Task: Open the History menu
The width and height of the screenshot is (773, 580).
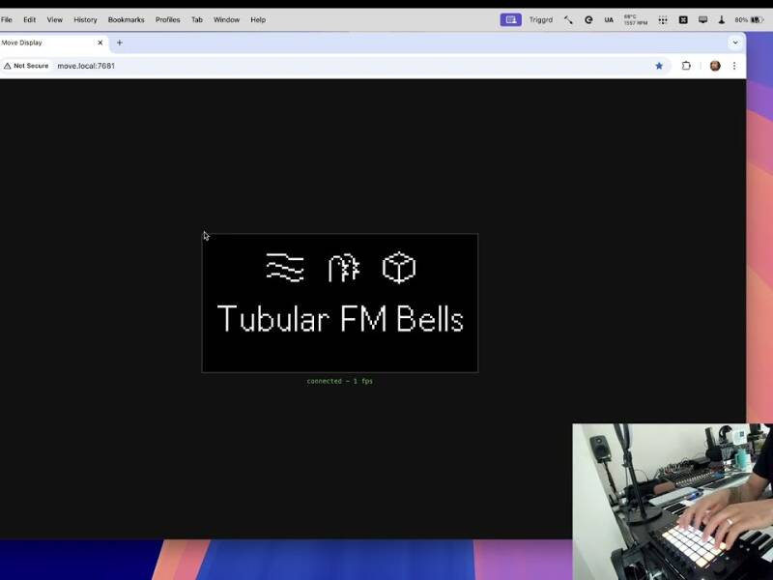Action: (x=85, y=19)
